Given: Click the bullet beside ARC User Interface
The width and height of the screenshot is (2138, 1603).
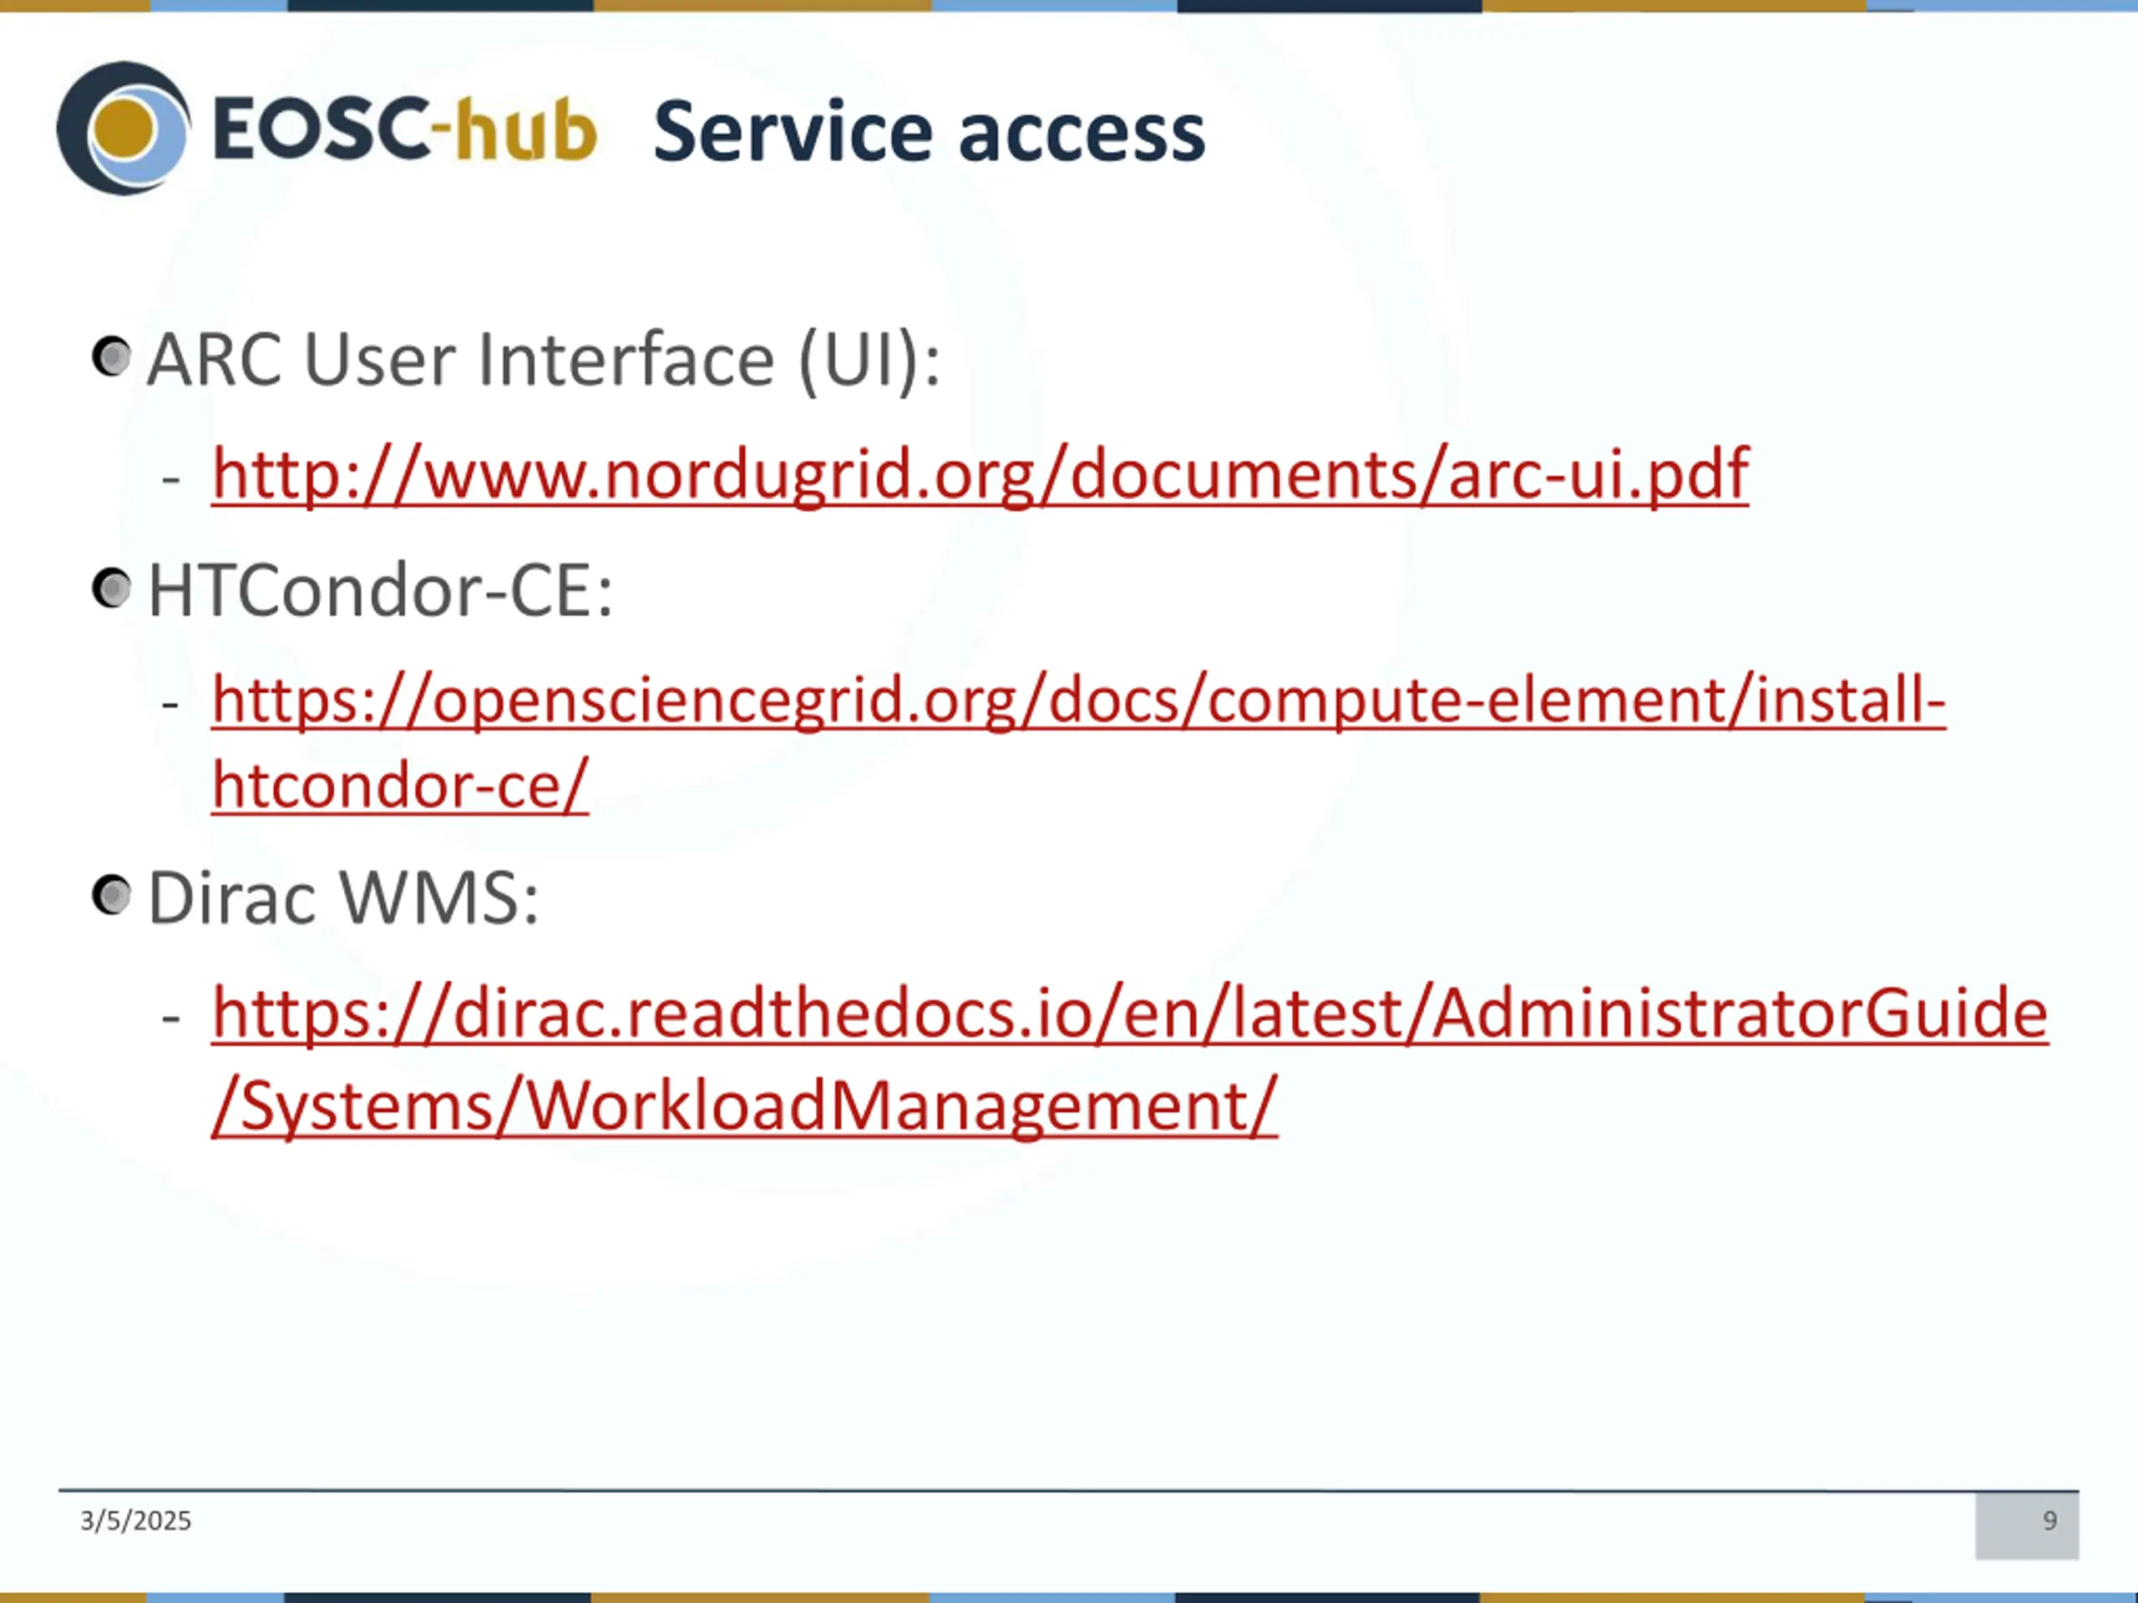Looking at the screenshot, I should 112,357.
